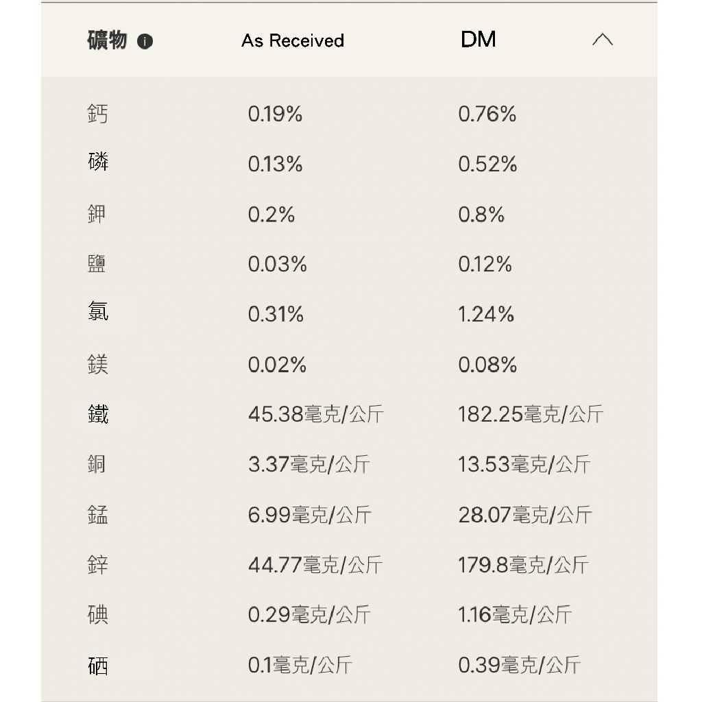Click the 鈣 mineral row label
The width and height of the screenshot is (702, 702).
tap(98, 114)
